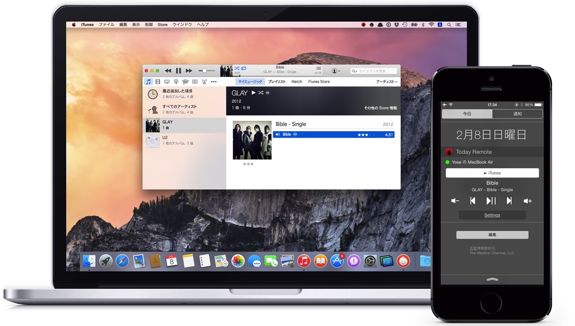Open the Internet Radio tower icon

tap(204, 82)
